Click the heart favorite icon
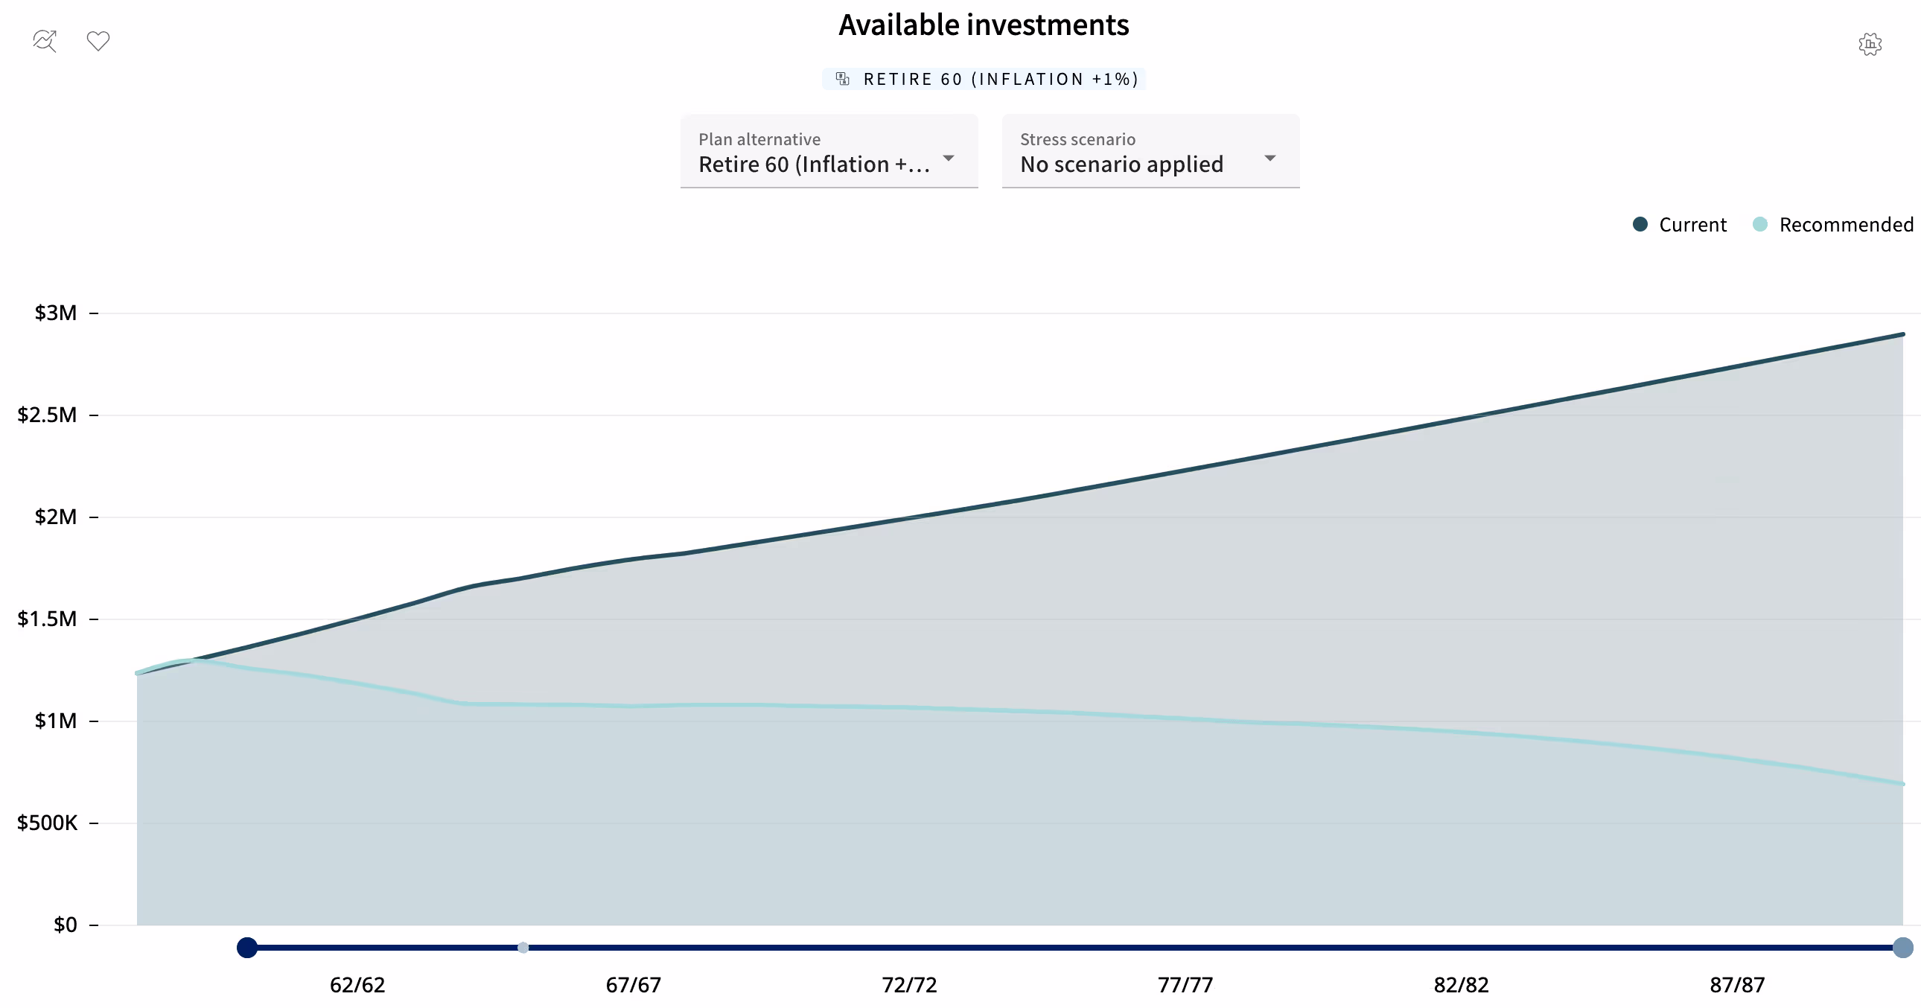Image resolution: width=1921 pixels, height=1008 pixels. pyautogui.click(x=98, y=40)
